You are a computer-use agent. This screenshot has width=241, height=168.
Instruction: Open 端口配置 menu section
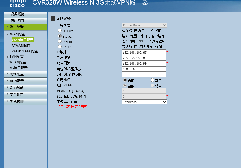coord(26,27)
